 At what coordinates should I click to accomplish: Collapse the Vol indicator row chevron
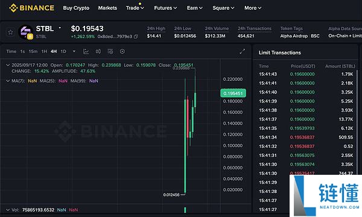(8, 210)
